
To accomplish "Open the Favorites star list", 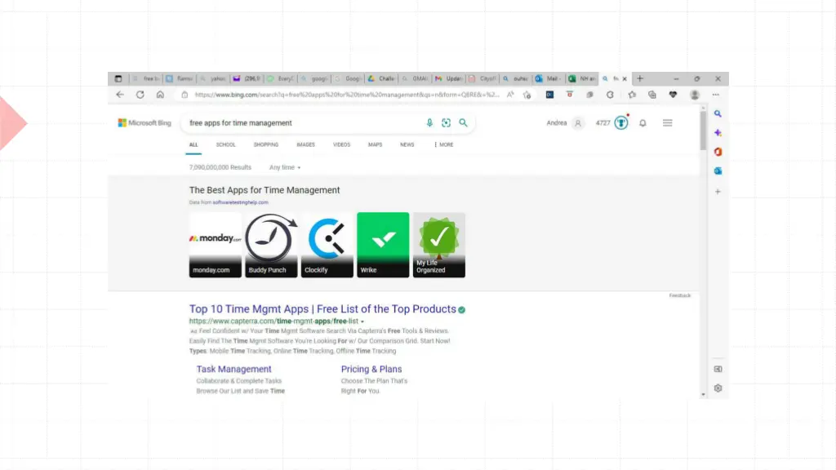I will 632,95.
